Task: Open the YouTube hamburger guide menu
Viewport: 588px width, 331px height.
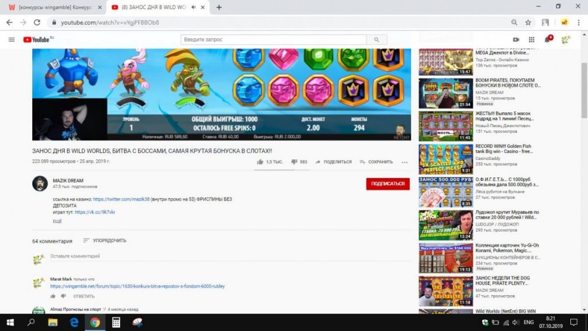Action: point(11,39)
